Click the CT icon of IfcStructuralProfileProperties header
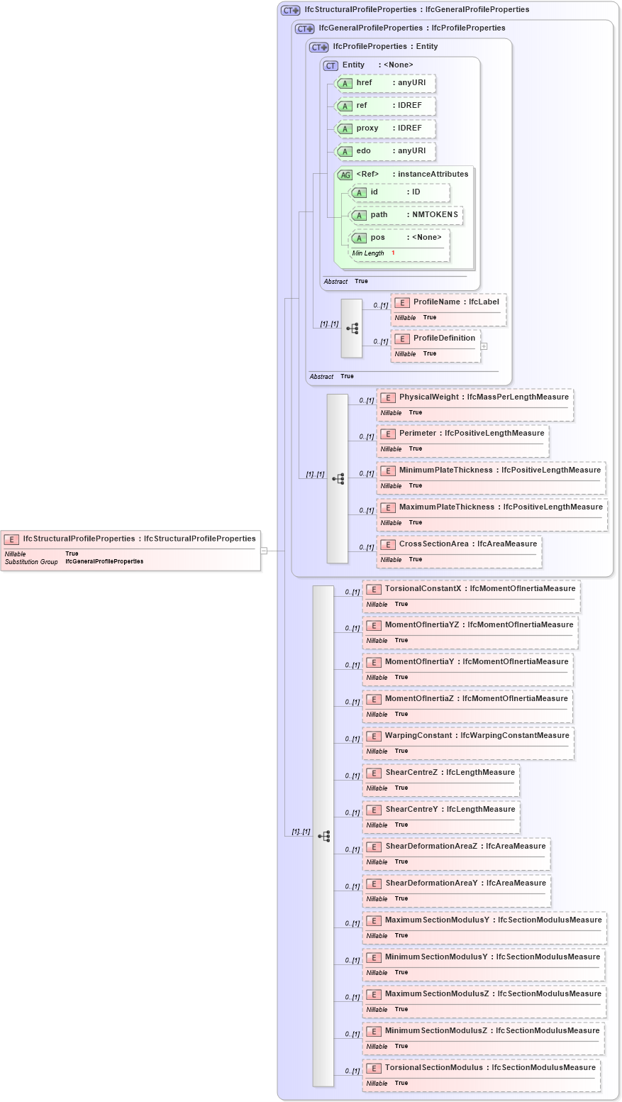 pos(289,9)
